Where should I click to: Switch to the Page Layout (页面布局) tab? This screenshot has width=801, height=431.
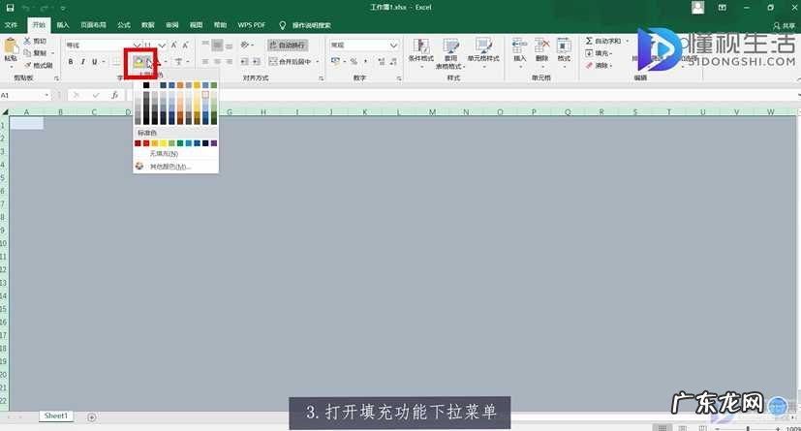pyautogui.click(x=93, y=25)
